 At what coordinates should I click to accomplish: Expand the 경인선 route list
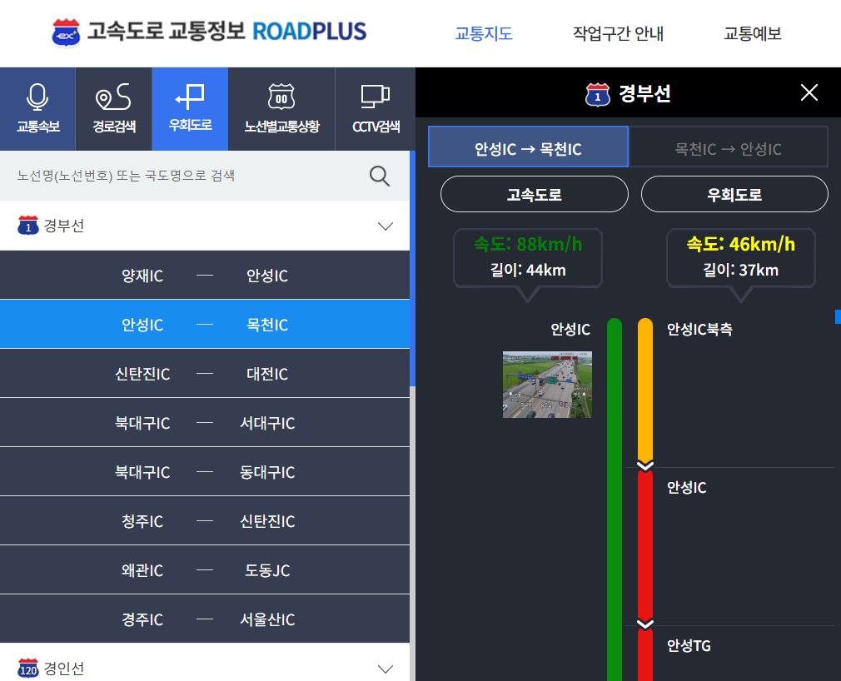(x=385, y=669)
